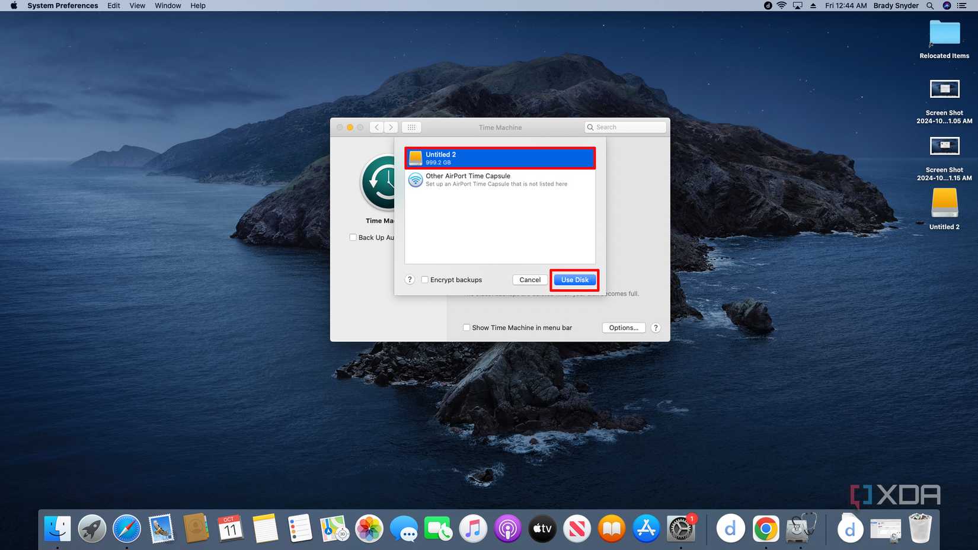Open Calendar from the Dock
This screenshot has width=978, height=550.
coord(230,529)
